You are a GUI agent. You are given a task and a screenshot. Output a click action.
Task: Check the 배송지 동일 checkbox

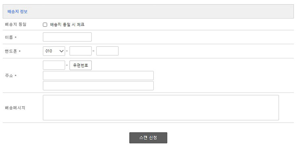click(45, 25)
